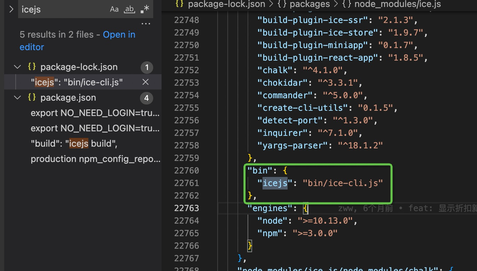Click "detect-port" key text
This screenshot has height=271, width=477.
point(290,120)
